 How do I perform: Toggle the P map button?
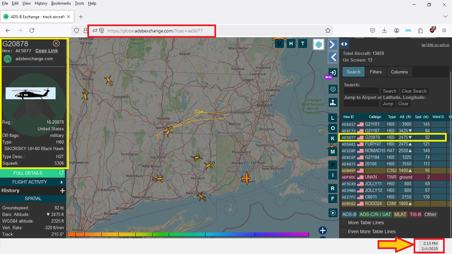coord(333,165)
